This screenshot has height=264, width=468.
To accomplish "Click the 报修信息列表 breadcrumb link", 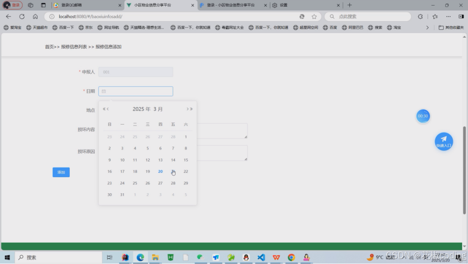I will tap(74, 47).
